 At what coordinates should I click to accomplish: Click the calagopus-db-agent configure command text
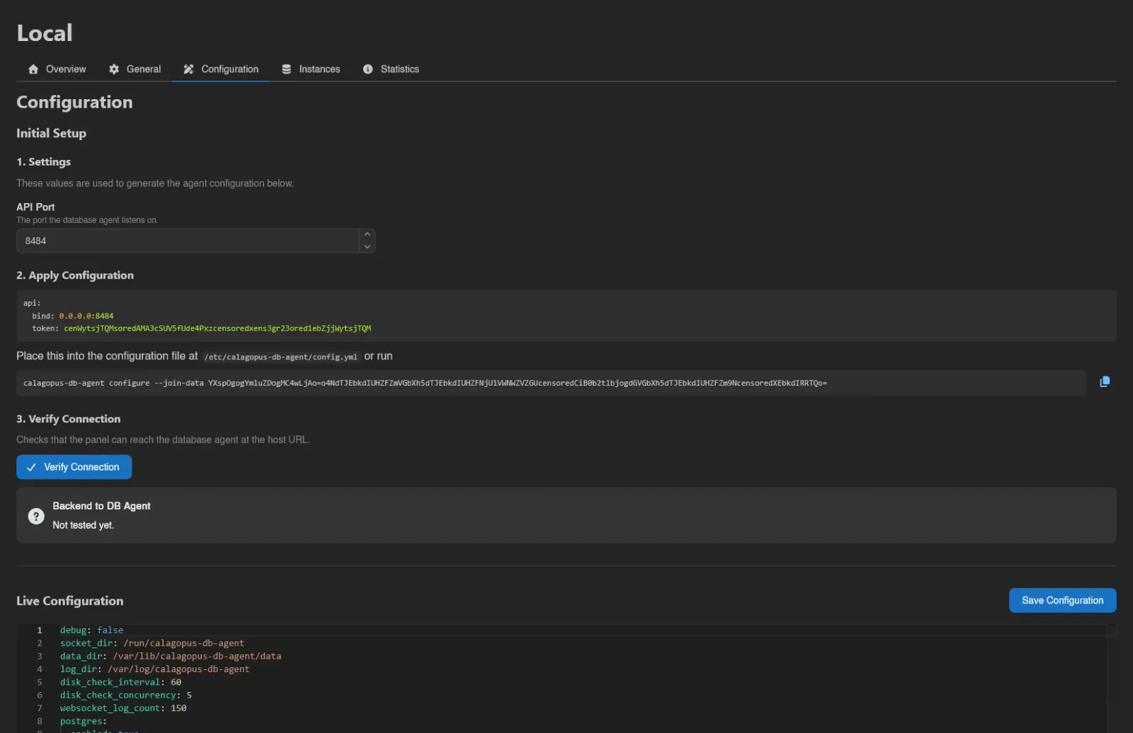point(425,383)
